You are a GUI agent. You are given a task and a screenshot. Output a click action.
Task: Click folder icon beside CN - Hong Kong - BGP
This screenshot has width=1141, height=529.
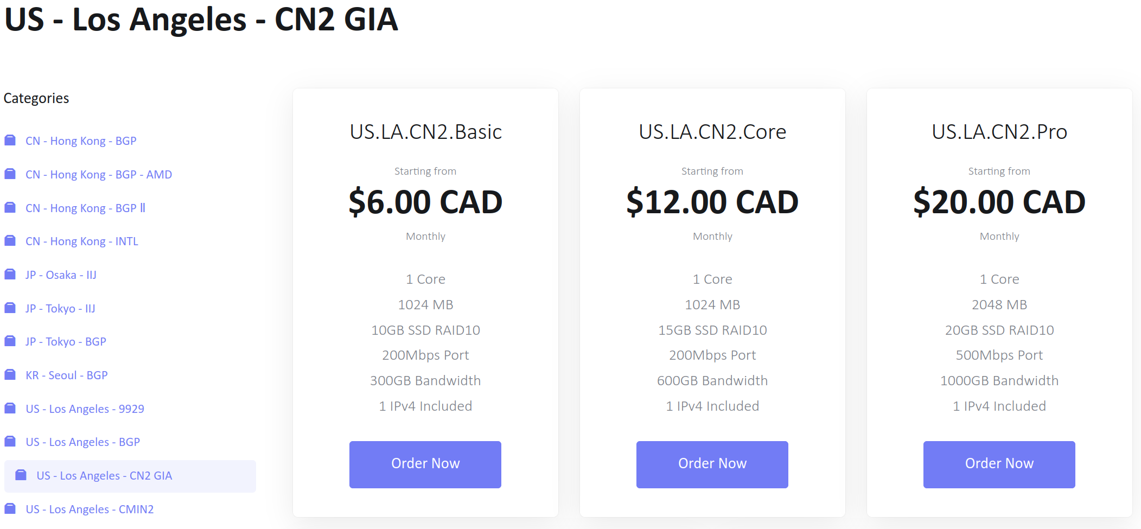click(10, 141)
